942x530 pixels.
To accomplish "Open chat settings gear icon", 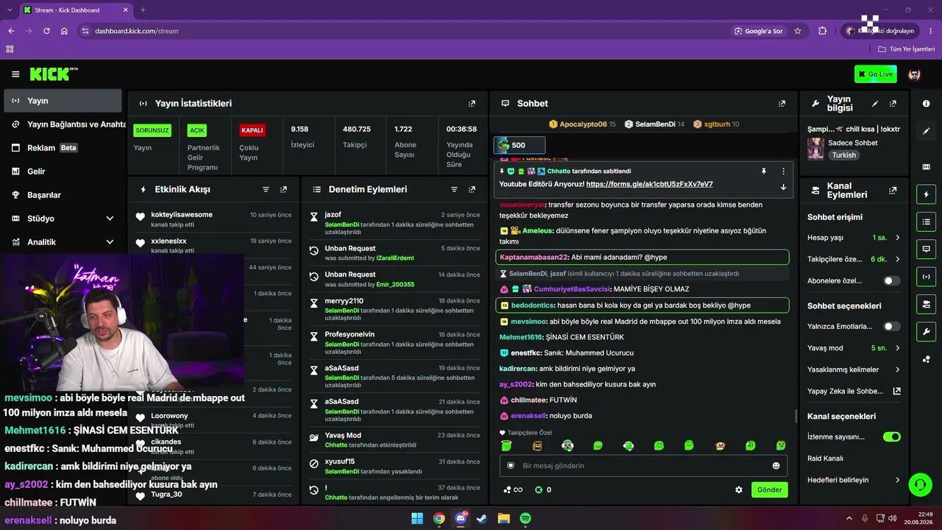I will (739, 490).
